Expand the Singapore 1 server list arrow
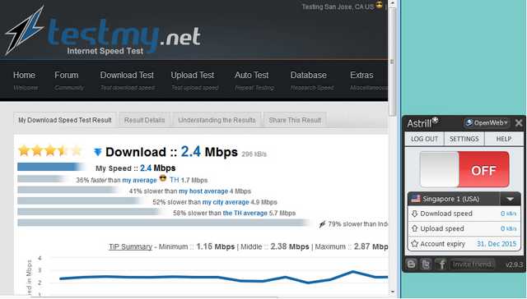The image size is (527, 299). [x=510, y=199]
